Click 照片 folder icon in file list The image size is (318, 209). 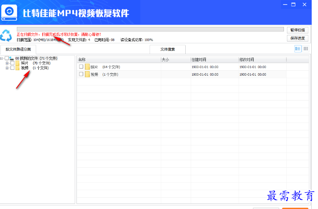click(x=87, y=67)
